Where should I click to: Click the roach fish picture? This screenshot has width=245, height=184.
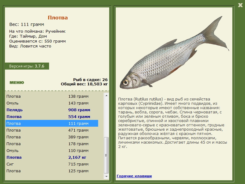[x=174, y=53]
